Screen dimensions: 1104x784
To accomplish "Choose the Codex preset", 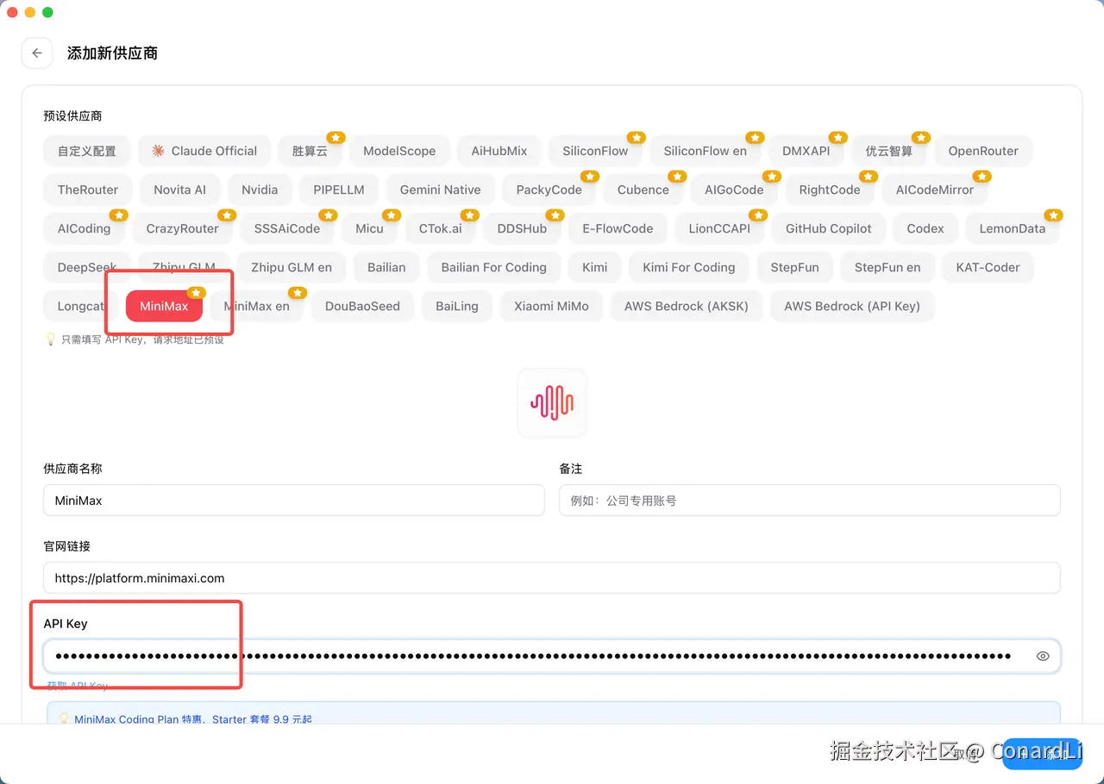I will click(925, 228).
